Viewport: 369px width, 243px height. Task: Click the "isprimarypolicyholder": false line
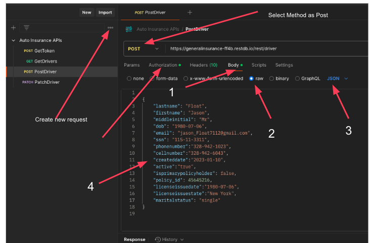click(195, 173)
